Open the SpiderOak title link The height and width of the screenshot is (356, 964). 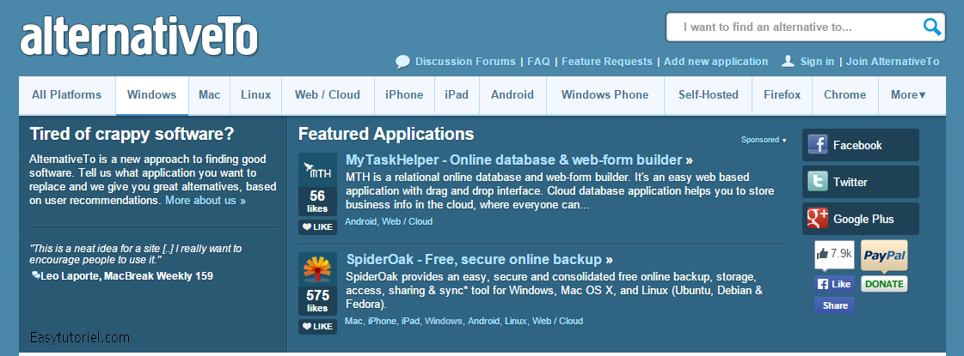pyautogui.click(x=480, y=259)
